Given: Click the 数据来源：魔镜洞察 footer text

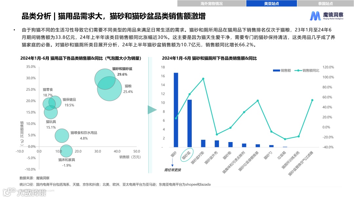Looking at the screenshot, I should [34, 178].
